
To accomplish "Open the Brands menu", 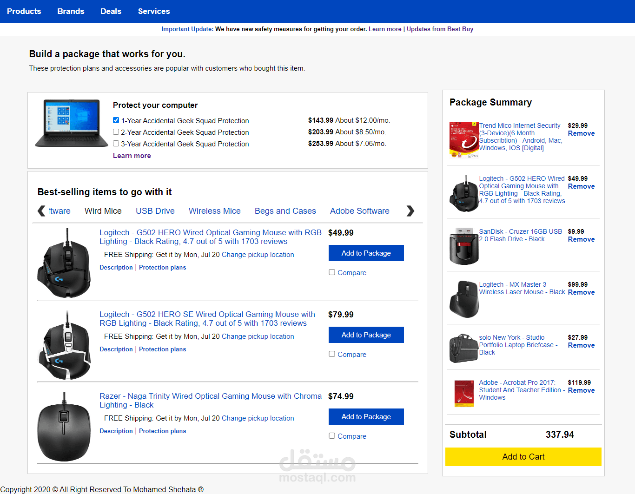I will (x=71, y=11).
